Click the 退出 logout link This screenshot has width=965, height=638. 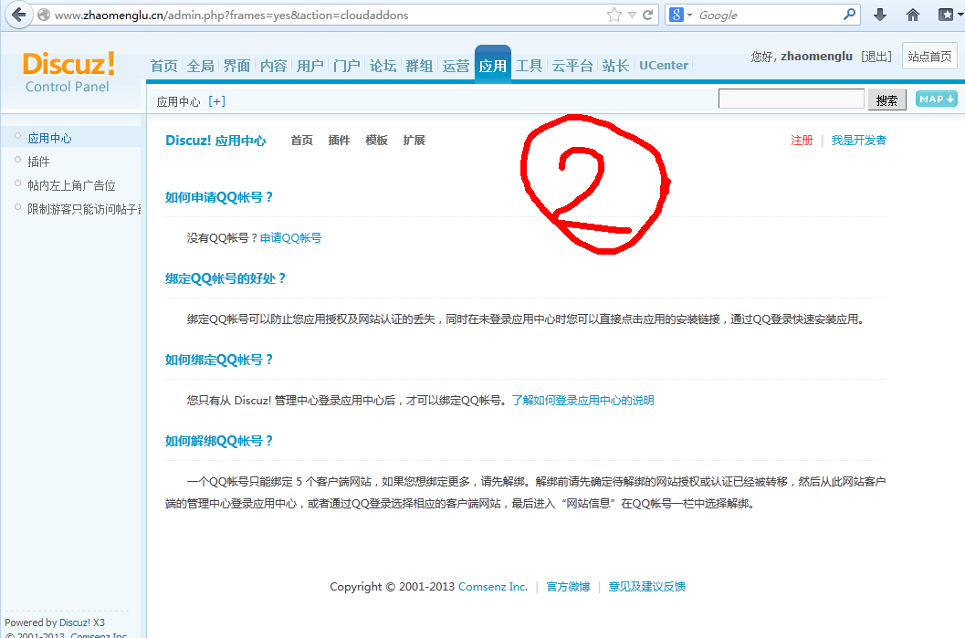coord(876,57)
